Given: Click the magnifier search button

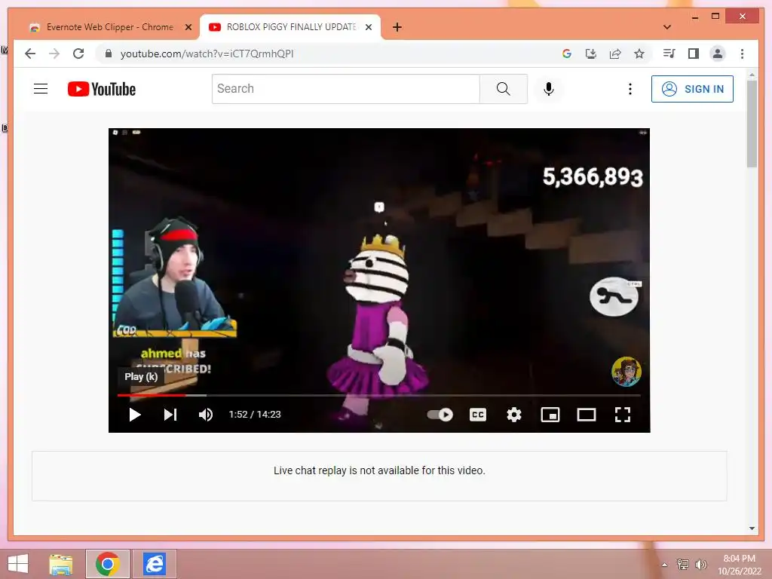Looking at the screenshot, I should coord(503,89).
